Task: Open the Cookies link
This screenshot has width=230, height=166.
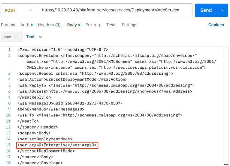Action: 216,25
